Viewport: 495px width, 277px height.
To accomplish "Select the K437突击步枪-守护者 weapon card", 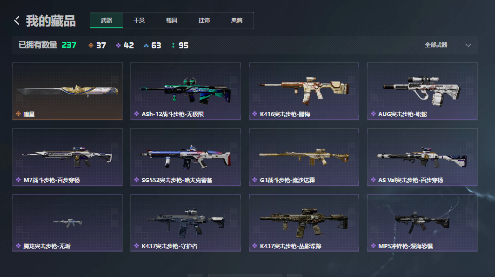I will pyautogui.click(x=186, y=223).
